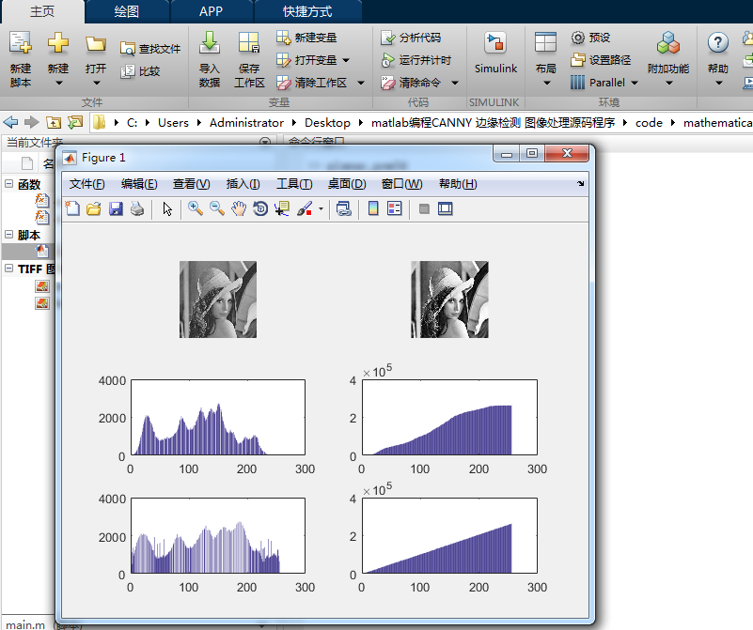Open the Clear Commands (清除命令) dropdown arrow

pyautogui.click(x=455, y=83)
